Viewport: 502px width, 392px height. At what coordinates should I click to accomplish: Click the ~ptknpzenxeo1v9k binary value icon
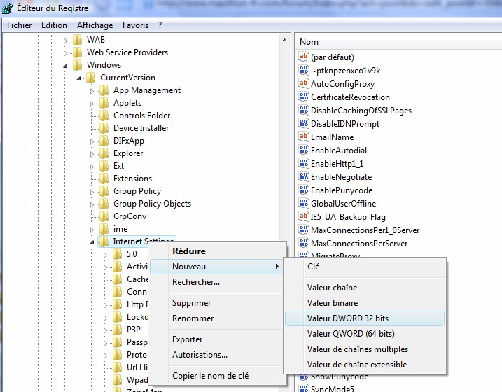coord(303,70)
